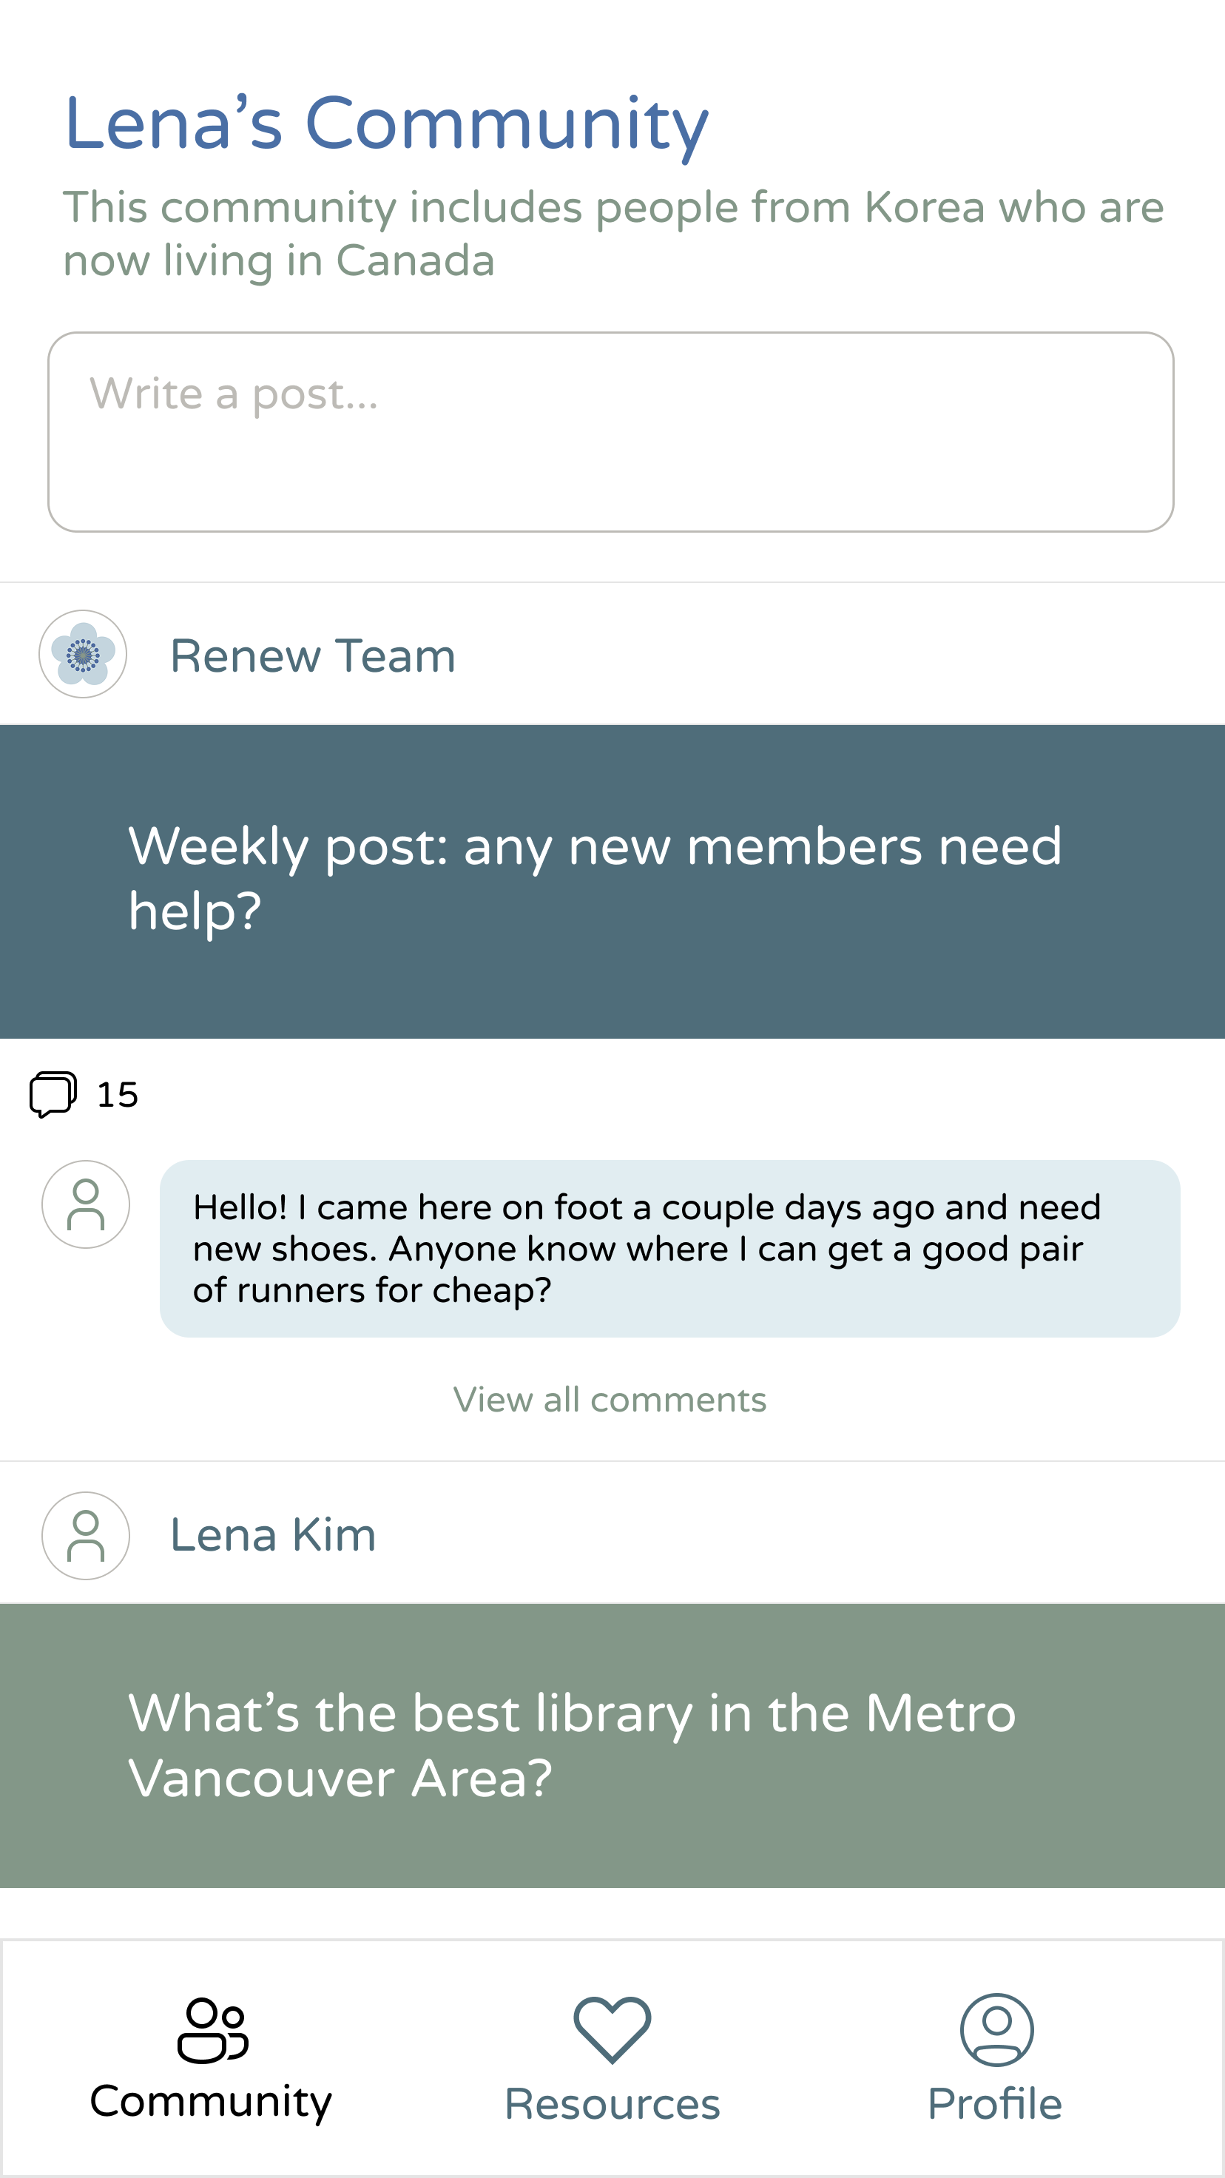The height and width of the screenshot is (2178, 1225).
Task: Go to the Profile tab label
Action: point(995,2105)
